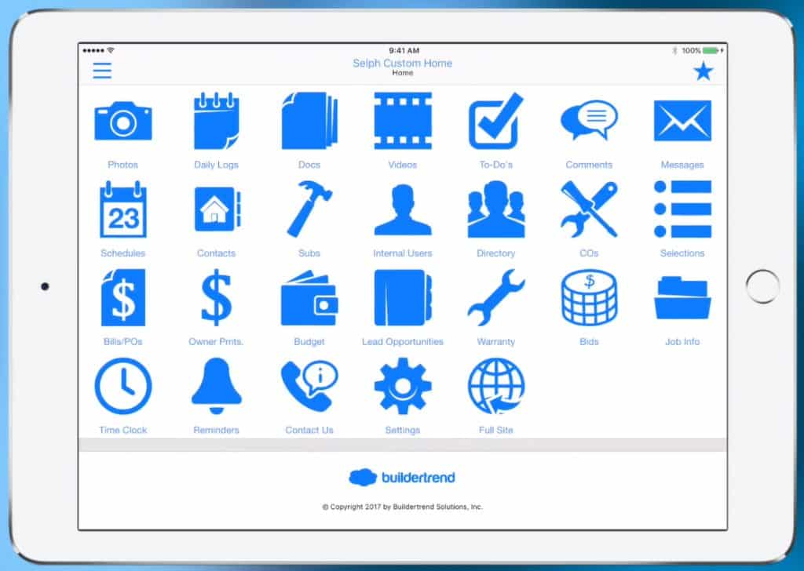
Task: Open the hamburger navigation menu
Action: click(101, 70)
